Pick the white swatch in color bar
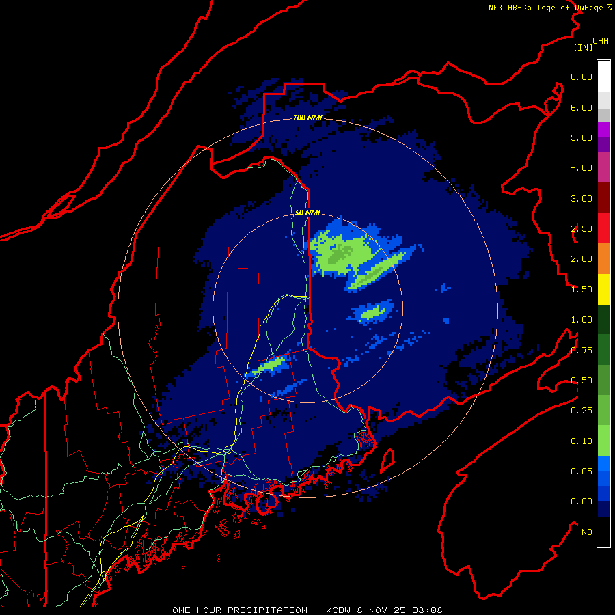Image resolution: width=615 pixels, height=615 pixels. 603,77
